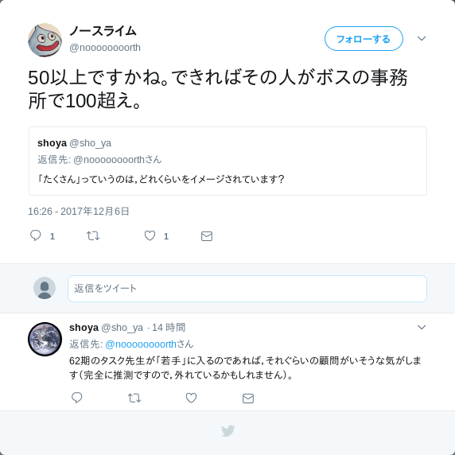This screenshot has height=455, width=455.
Task: Open shoya's name in the reply header
Action: (84, 327)
